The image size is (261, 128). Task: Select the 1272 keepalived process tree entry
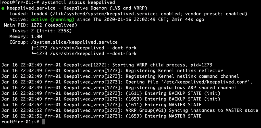click(x=84, y=48)
